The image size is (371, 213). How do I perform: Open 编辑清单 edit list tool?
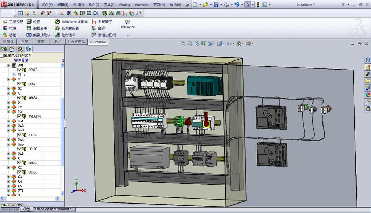click(x=37, y=28)
